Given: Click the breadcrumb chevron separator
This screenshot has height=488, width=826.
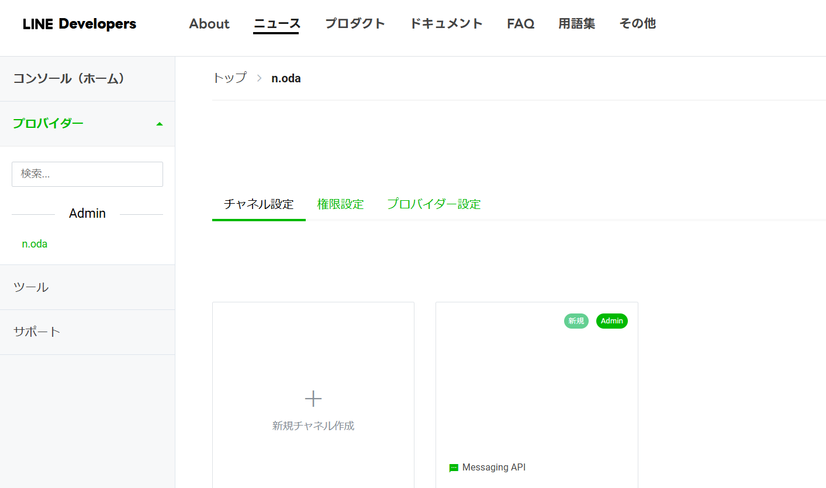Looking at the screenshot, I should [x=259, y=78].
